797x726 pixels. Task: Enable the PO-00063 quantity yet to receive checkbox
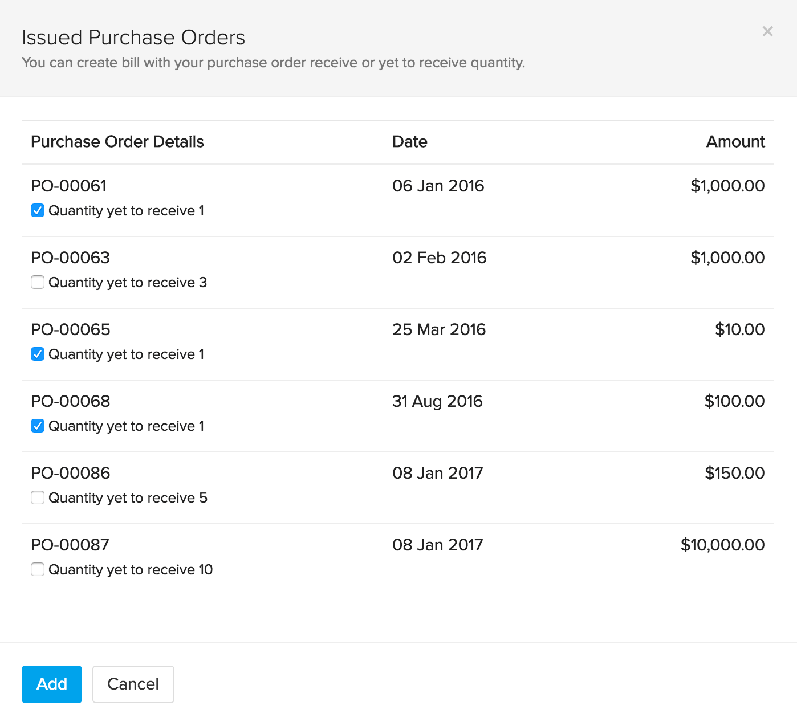point(38,283)
